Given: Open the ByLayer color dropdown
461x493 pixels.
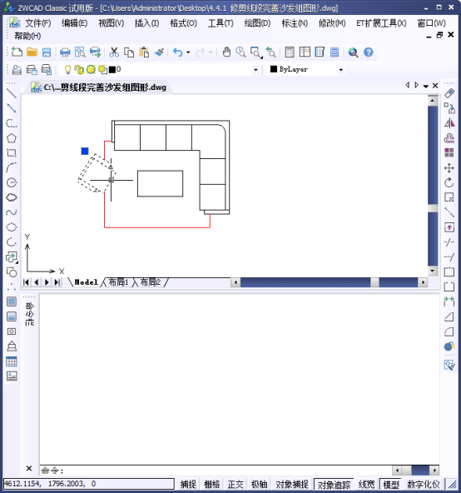Looking at the screenshot, I should click(340, 70).
